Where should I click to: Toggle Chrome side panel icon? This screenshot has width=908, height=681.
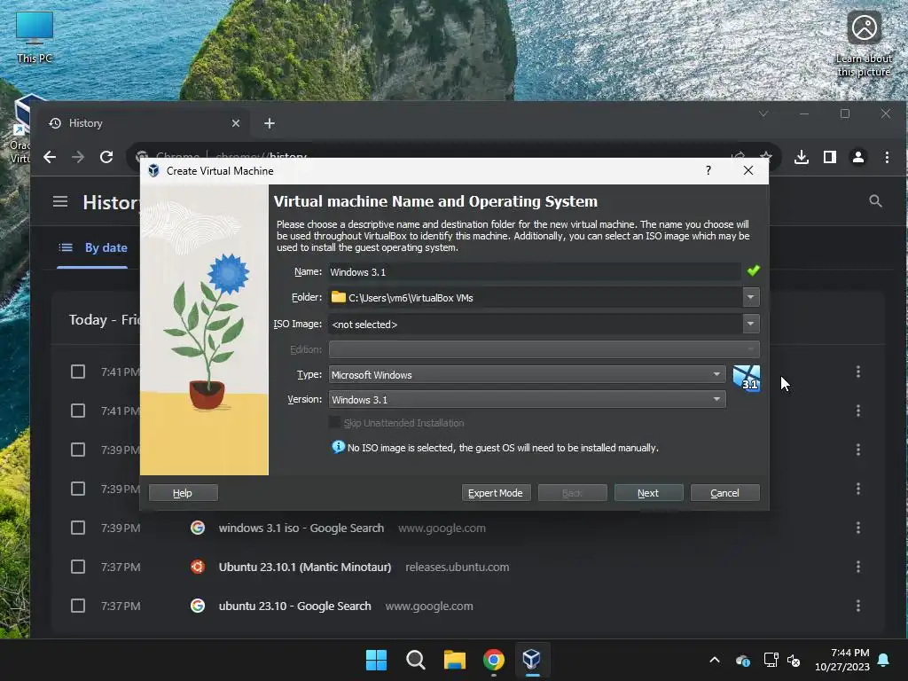(x=830, y=157)
